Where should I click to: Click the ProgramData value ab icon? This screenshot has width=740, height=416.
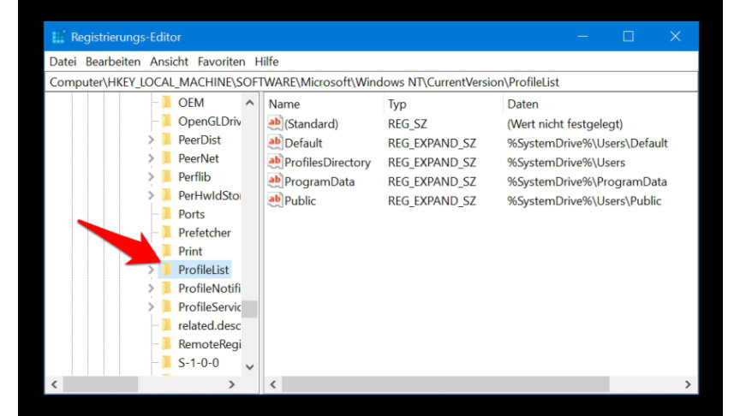point(275,181)
